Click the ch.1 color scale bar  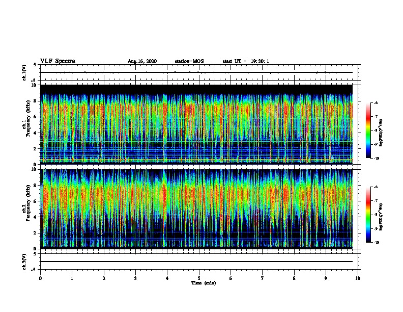(368, 131)
